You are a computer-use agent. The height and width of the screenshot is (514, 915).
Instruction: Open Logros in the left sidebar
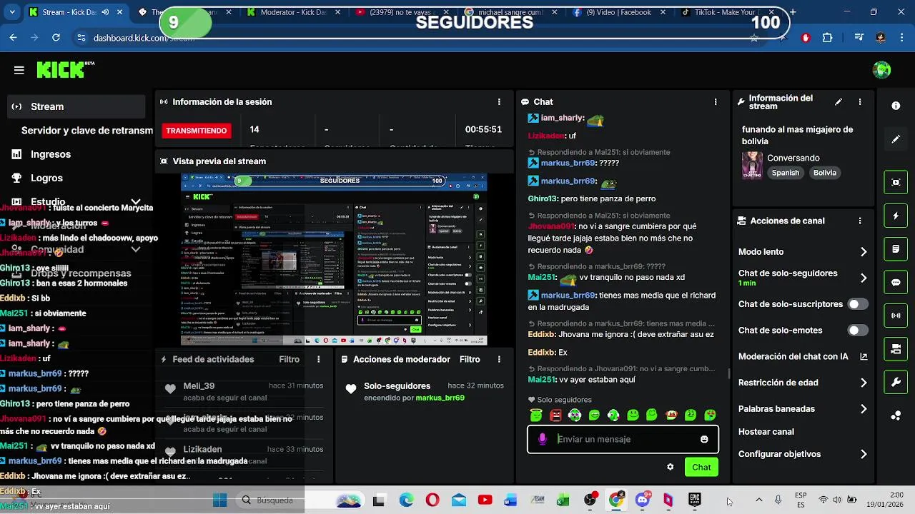click(x=76, y=178)
